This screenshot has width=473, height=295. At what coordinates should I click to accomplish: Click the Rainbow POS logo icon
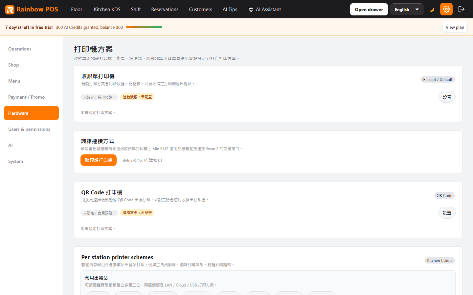[x=10, y=10]
